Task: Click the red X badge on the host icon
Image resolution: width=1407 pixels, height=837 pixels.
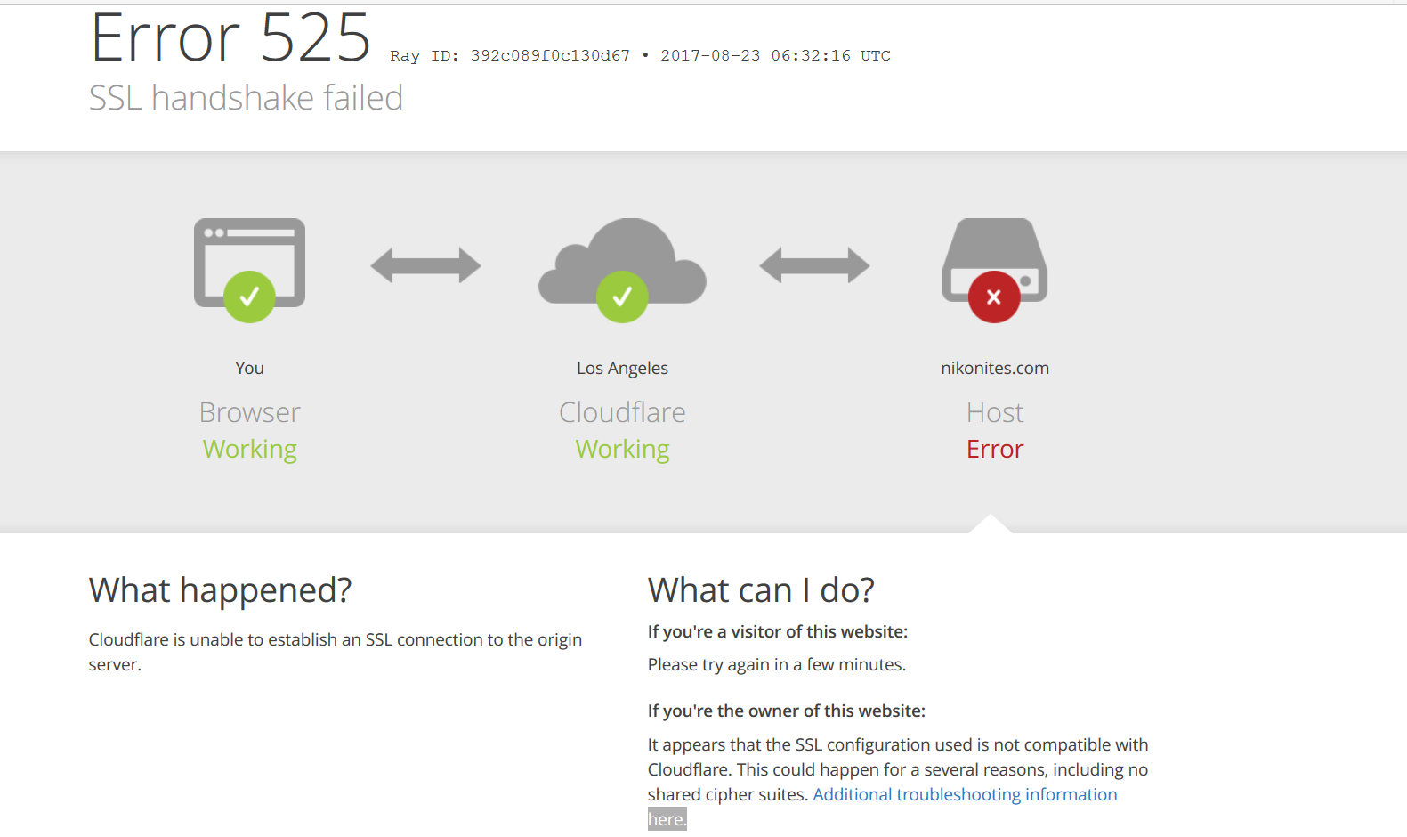Action: pos(994,297)
